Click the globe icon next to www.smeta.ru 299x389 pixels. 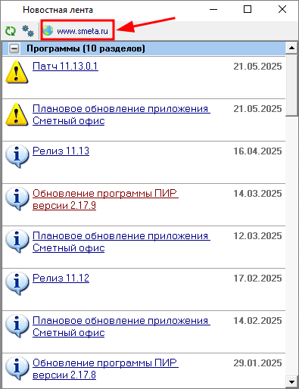pos(48,30)
